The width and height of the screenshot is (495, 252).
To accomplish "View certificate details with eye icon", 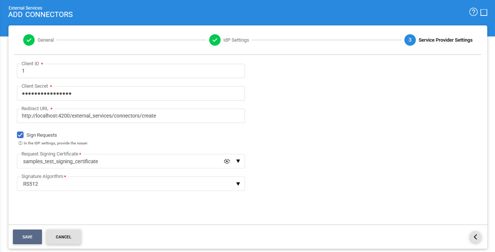I will (227, 161).
